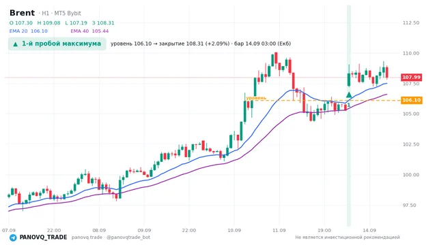Click the high price 'H 109.08'

point(48,23)
